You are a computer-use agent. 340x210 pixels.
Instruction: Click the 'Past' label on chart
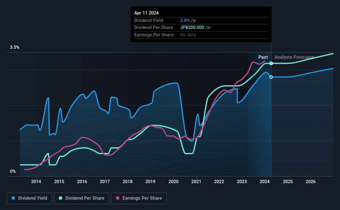pyautogui.click(x=263, y=57)
